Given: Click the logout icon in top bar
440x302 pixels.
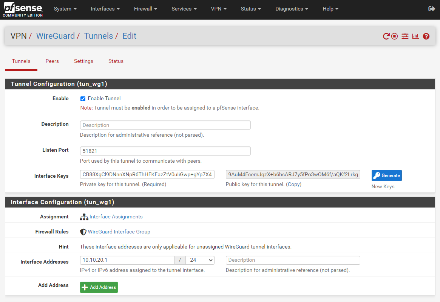Looking at the screenshot, I should tap(432, 9).
